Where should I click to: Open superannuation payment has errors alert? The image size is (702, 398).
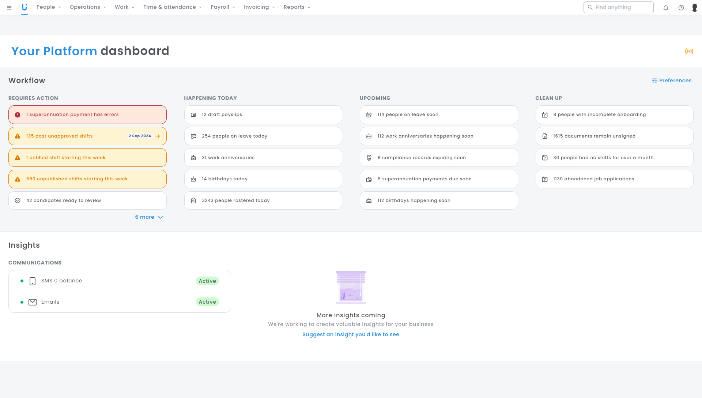(87, 114)
